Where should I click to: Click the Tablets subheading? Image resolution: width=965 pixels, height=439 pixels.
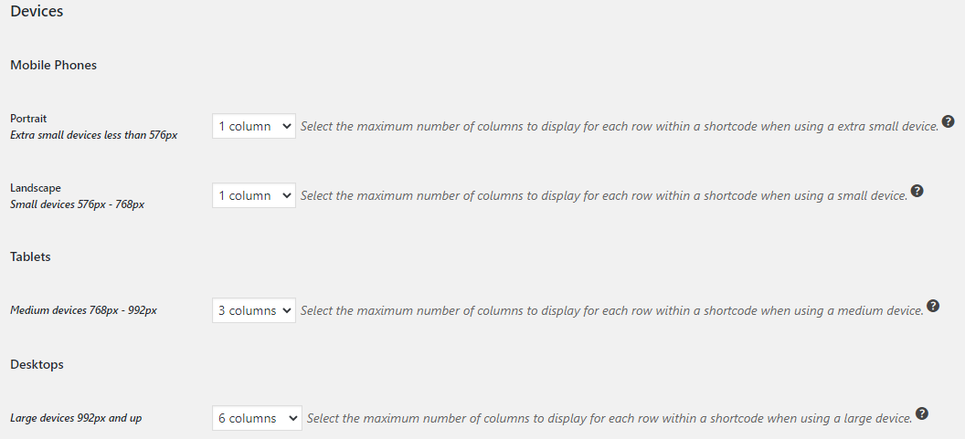coord(30,257)
